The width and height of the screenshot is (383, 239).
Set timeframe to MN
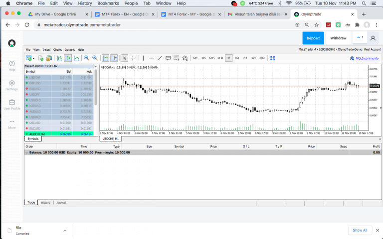[262, 58]
